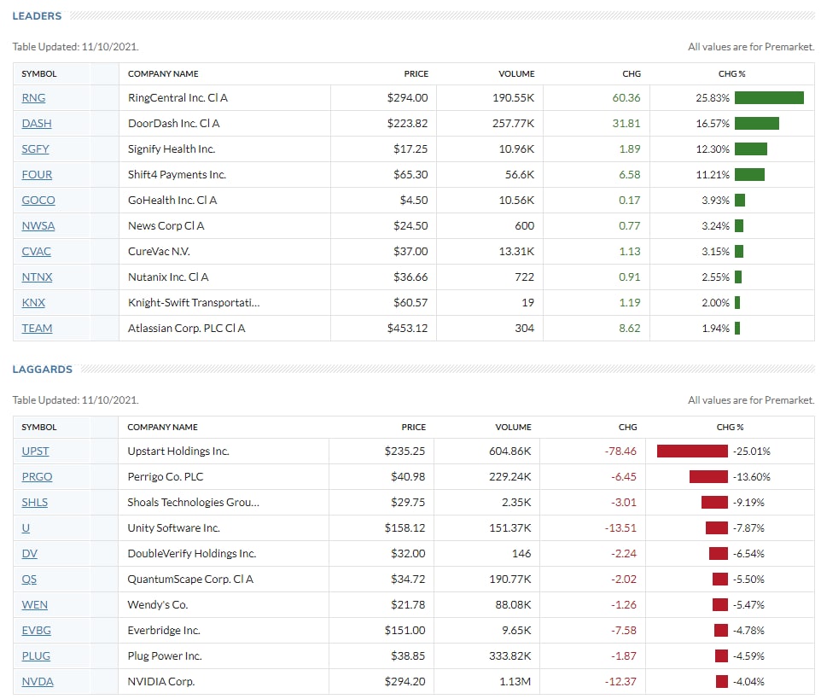The width and height of the screenshot is (821, 699).
Task: Select the Unity Software Inc. name
Action: click(173, 528)
